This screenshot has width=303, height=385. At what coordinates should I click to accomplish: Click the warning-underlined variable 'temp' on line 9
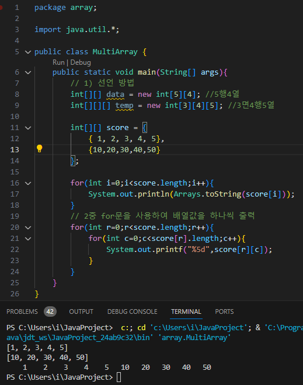tap(124, 106)
